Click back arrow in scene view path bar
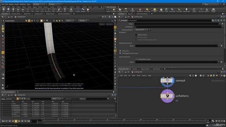Screen dimensions: 226x127 2,17
